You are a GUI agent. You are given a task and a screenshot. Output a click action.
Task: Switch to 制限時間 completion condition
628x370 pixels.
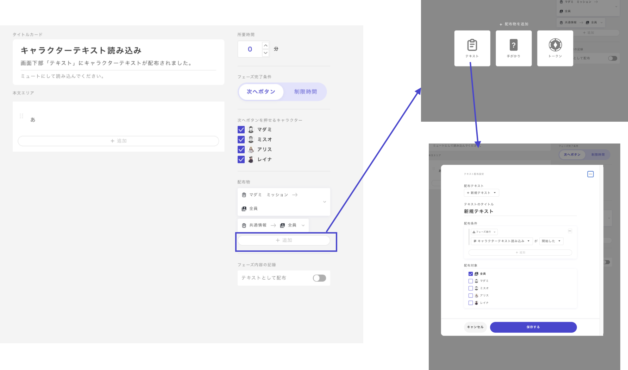point(305,92)
